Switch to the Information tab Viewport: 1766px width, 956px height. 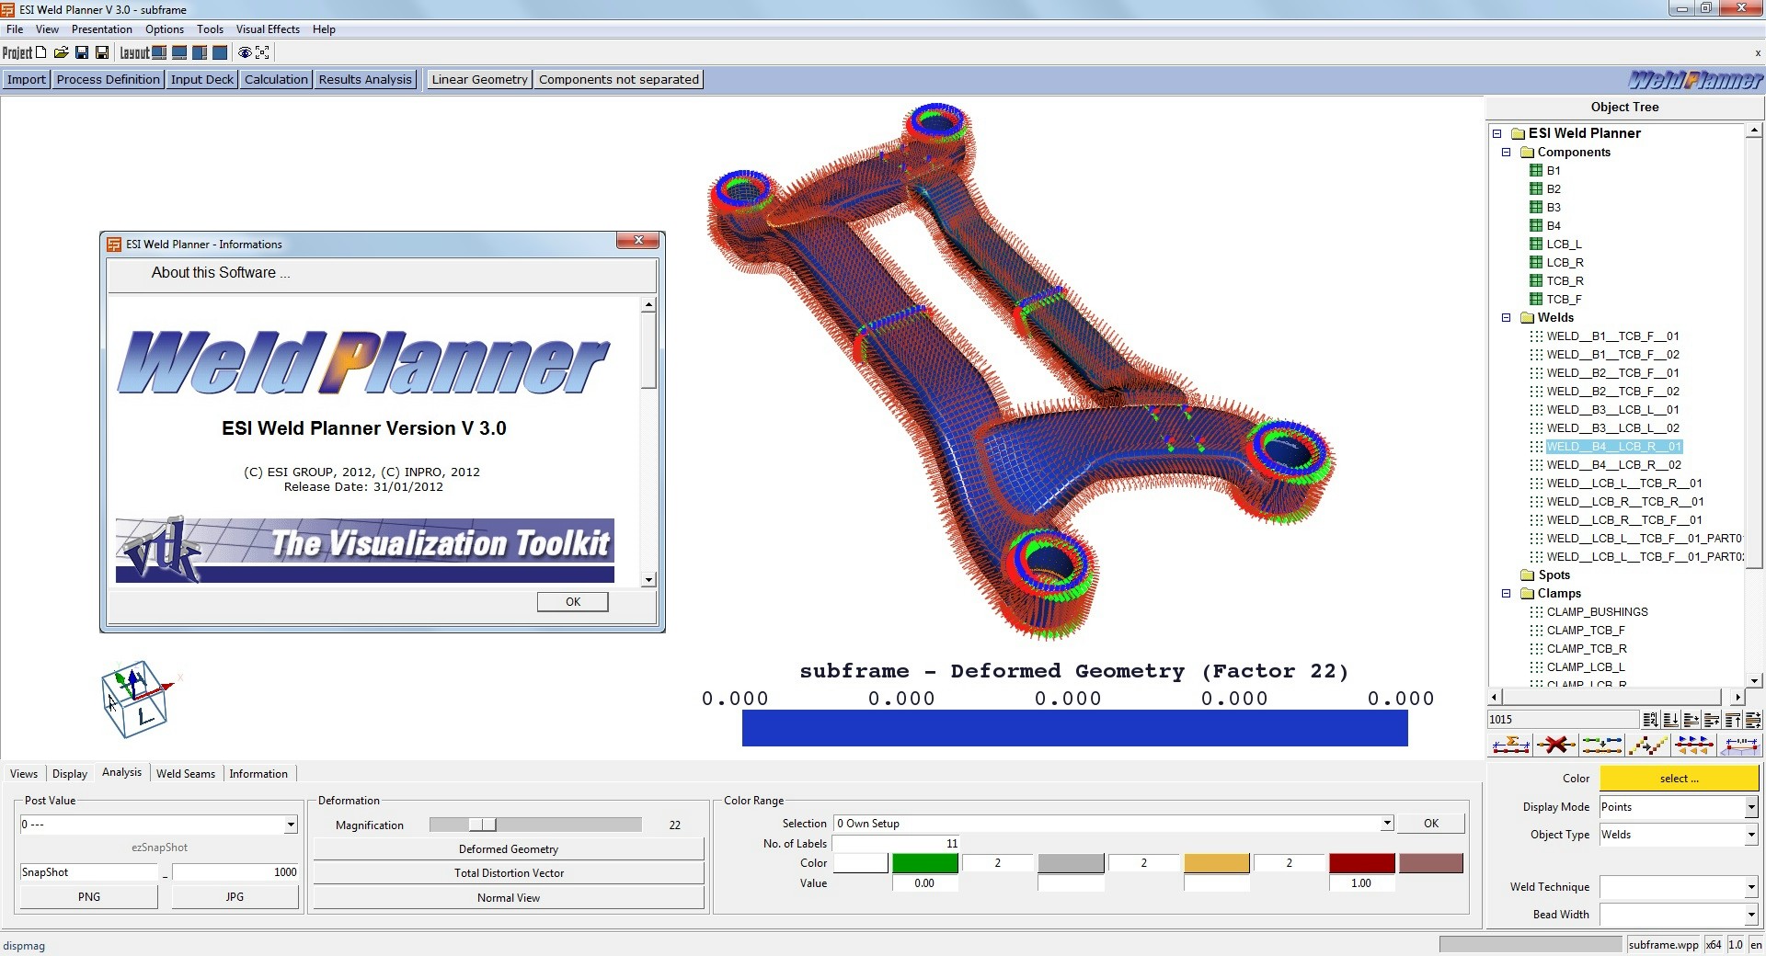tap(258, 774)
